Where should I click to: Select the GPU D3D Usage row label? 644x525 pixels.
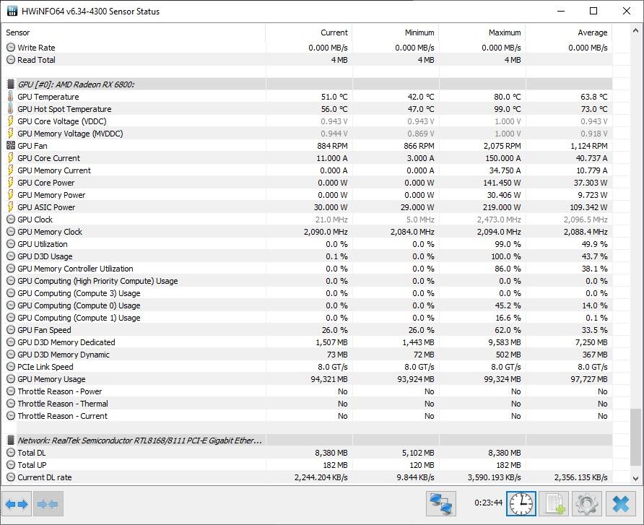click(x=45, y=256)
